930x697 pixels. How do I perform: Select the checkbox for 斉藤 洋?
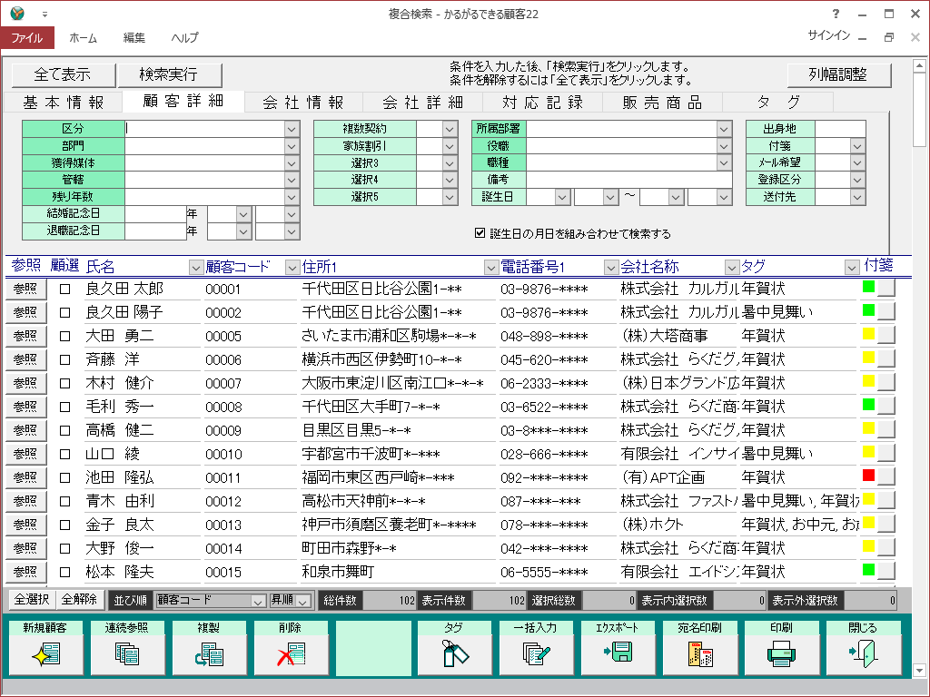[x=65, y=359]
